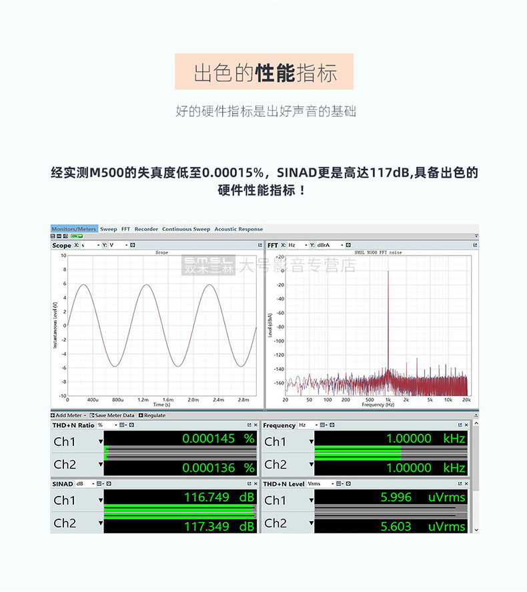Click Save Meter Data
527x592 pixels.
112,415
